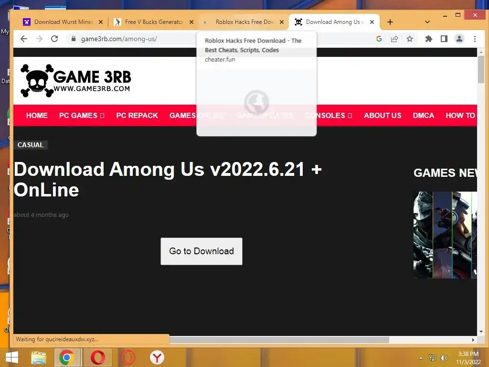Click the Download Among Us v2022.6.21 heading

point(168,180)
